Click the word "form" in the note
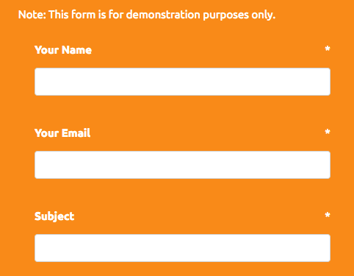This screenshot has height=276, width=354. pos(84,15)
